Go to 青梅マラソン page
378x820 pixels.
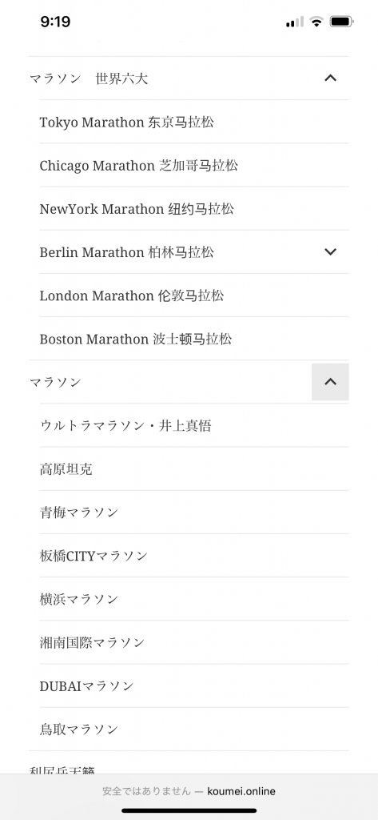(79, 512)
